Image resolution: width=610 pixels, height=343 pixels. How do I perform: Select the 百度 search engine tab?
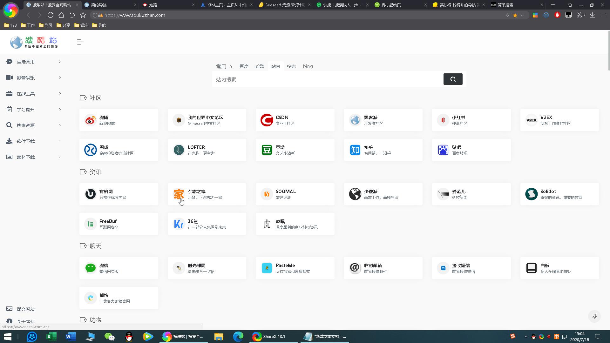pos(244,66)
